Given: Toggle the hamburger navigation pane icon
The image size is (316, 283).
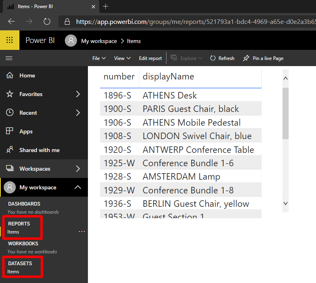Looking at the screenshot, I should 9,58.
